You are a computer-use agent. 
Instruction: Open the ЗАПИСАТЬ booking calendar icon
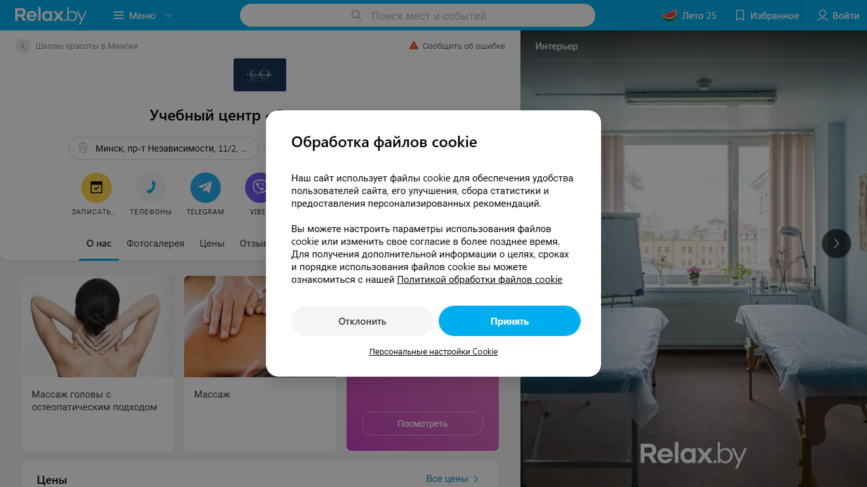pyautogui.click(x=96, y=188)
